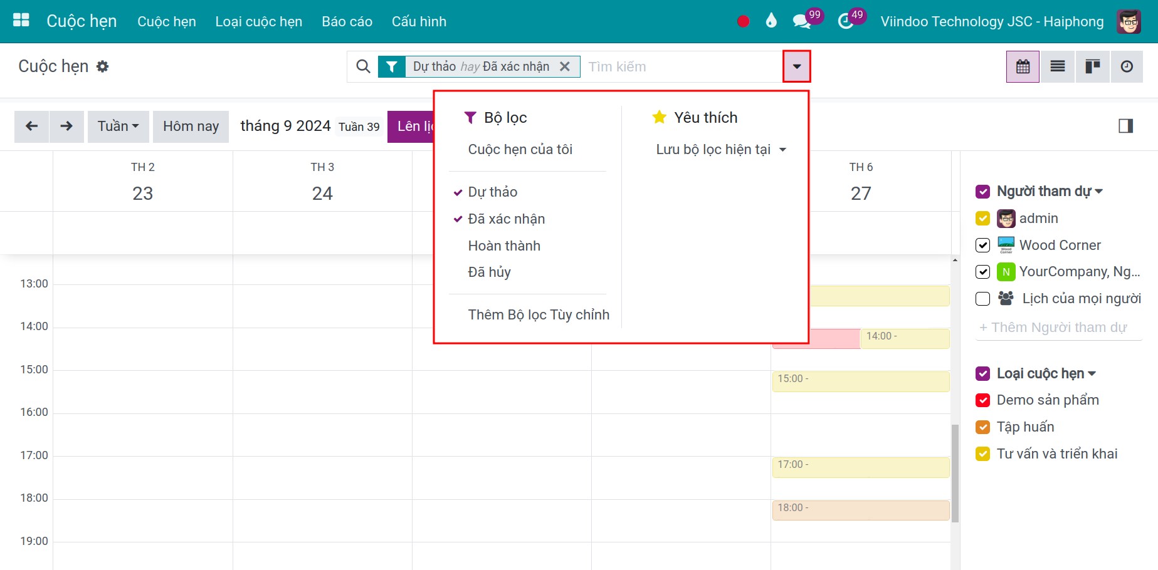The width and height of the screenshot is (1158, 570).
Task: Click the Hôm nay button
Action: tap(191, 127)
